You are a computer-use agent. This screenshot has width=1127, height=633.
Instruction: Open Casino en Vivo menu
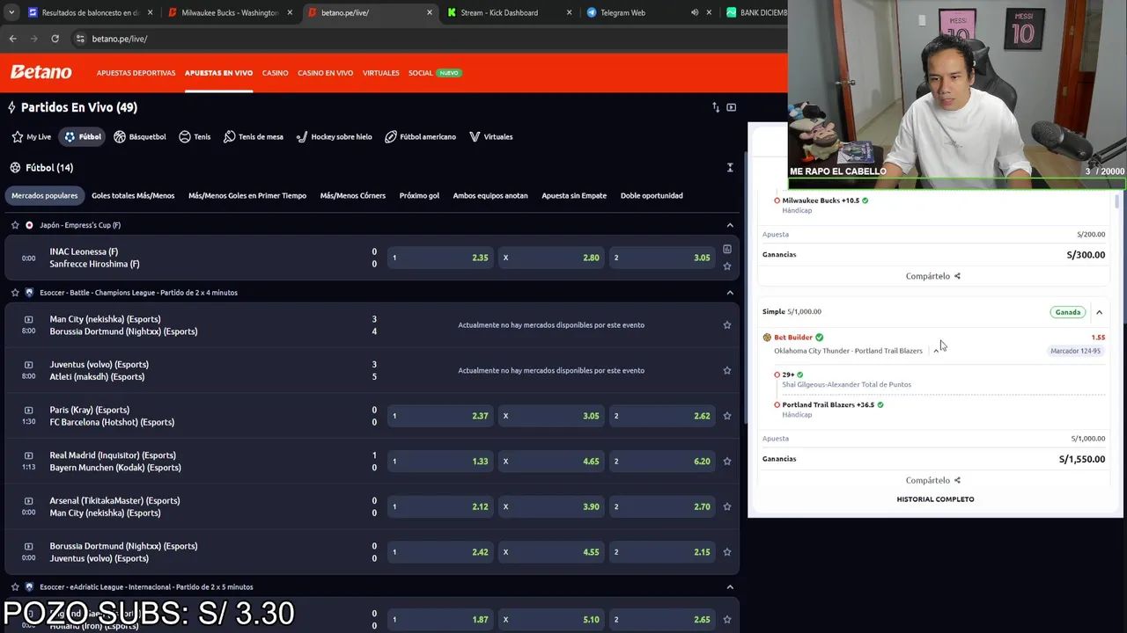click(325, 73)
